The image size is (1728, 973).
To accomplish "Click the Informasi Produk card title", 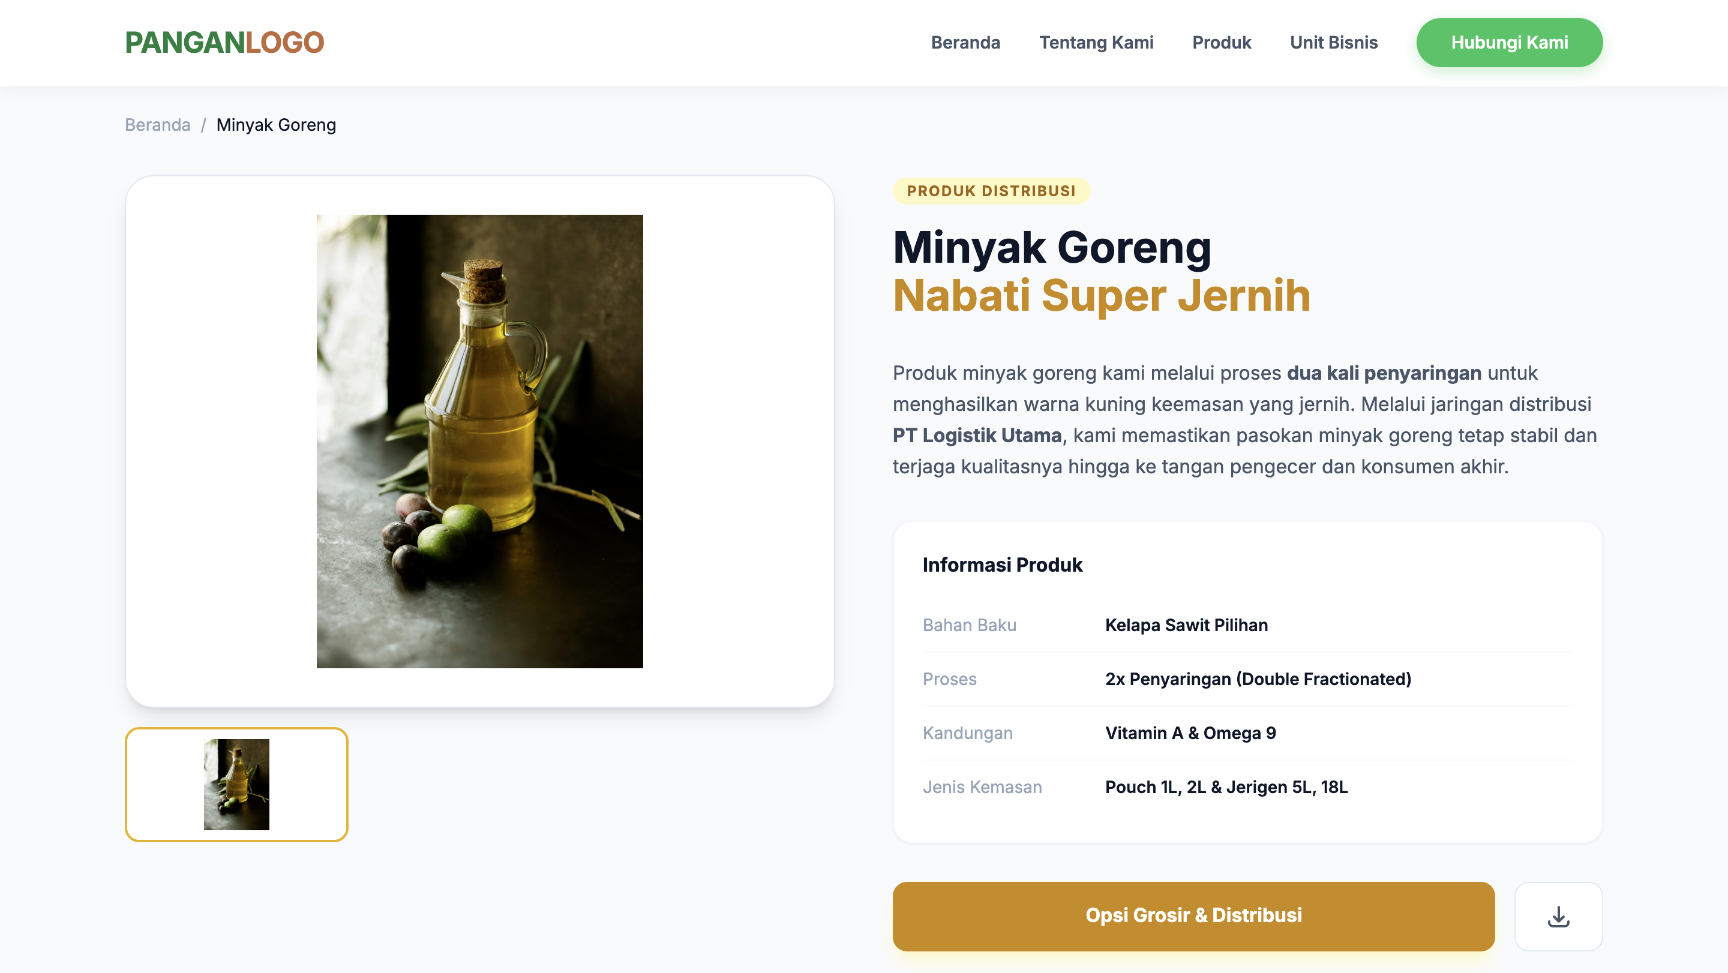I will point(1001,564).
